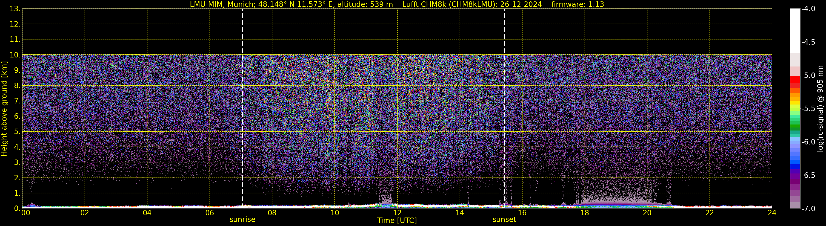826x226 pixels.
Task: Click the '-5.0' colorbar tick label
Action: coord(808,75)
